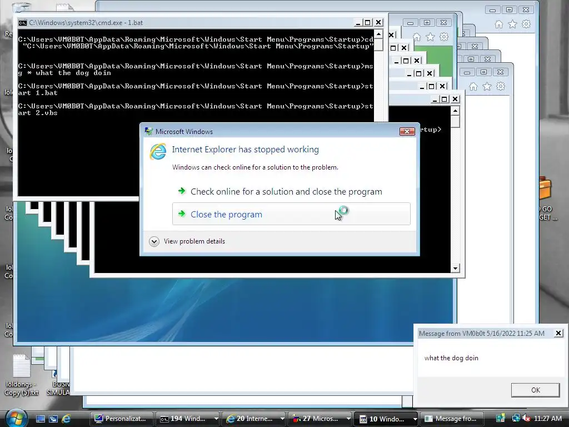Click 'Windows can check online' description text

click(255, 167)
